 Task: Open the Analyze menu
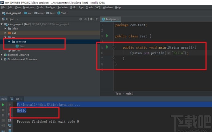tap(50, 7)
